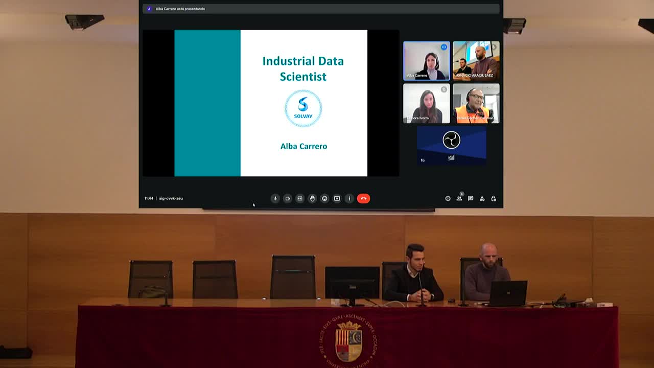The width and height of the screenshot is (654, 368).
Task: Click the 'Alba Carrero está presentando' banner
Action: pos(180,9)
